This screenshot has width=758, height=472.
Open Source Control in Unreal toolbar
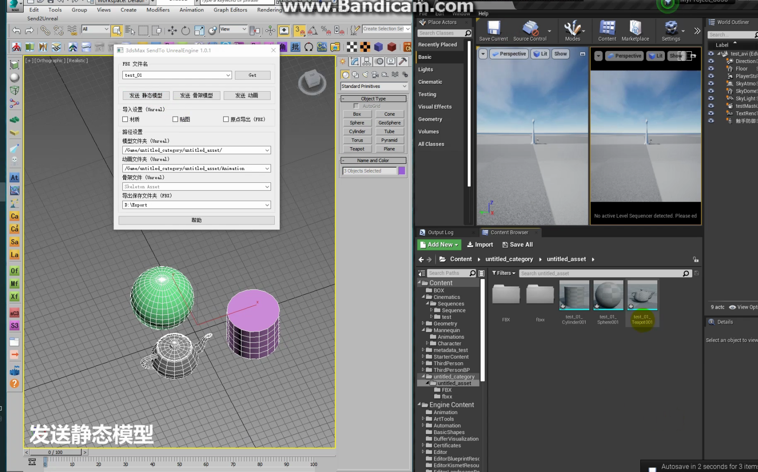point(530,31)
